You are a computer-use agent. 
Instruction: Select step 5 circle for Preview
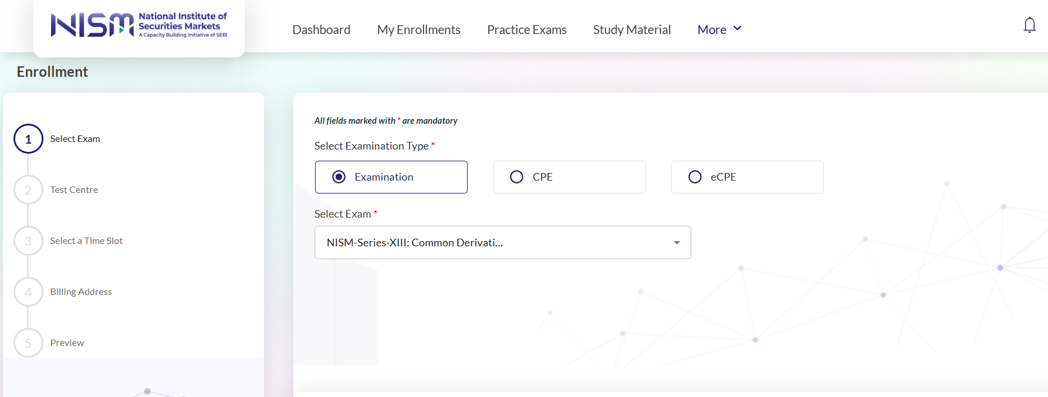(28, 343)
